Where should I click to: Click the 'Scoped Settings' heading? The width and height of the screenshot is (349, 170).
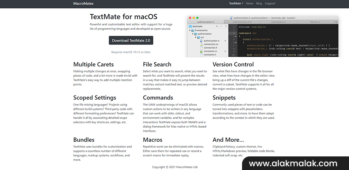pos(94,98)
